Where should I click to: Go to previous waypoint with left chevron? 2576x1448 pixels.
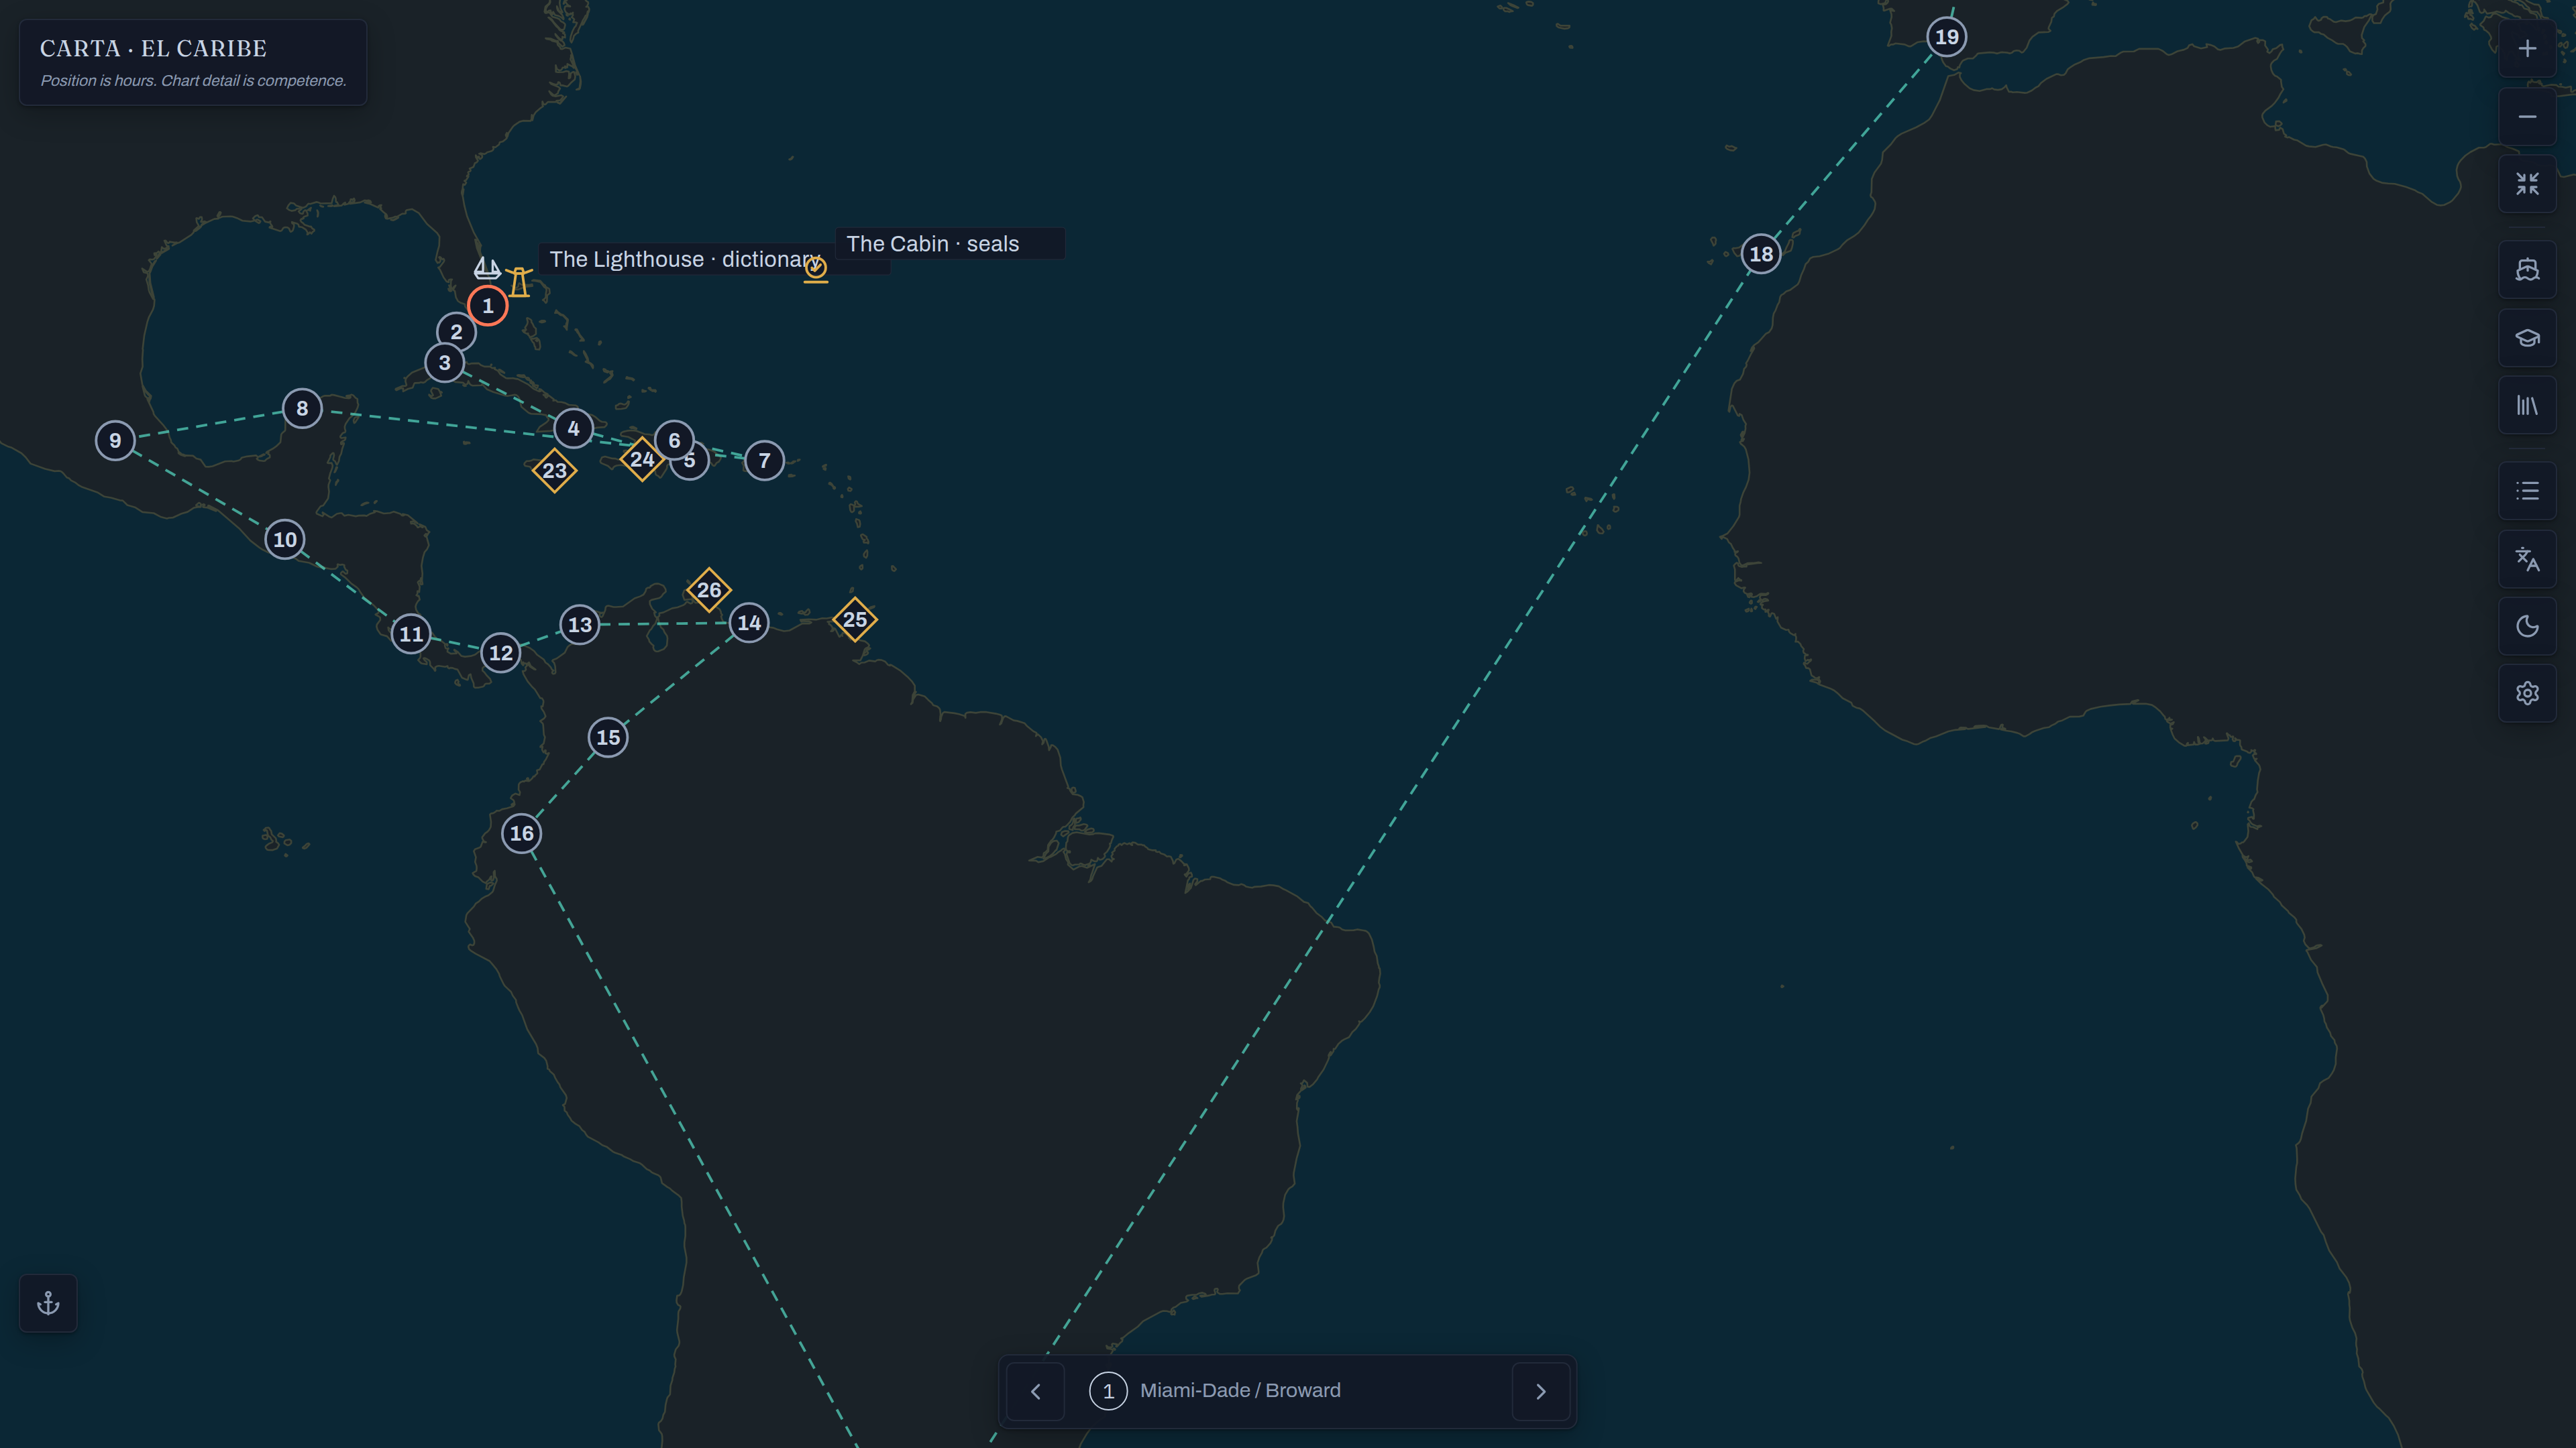(x=1035, y=1391)
